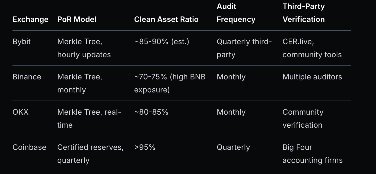The image size is (376, 174).
Task: Select the Bybit exchange cell
Action: pos(22,42)
